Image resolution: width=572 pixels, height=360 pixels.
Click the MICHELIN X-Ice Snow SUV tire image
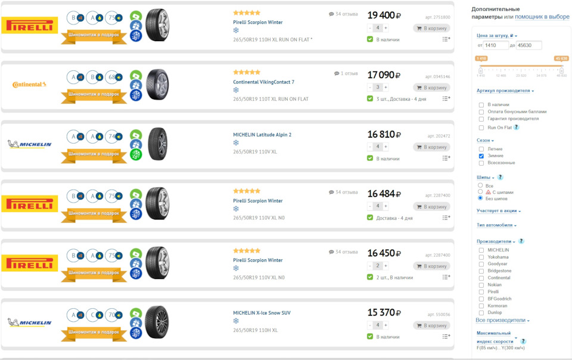coord(157,322)
